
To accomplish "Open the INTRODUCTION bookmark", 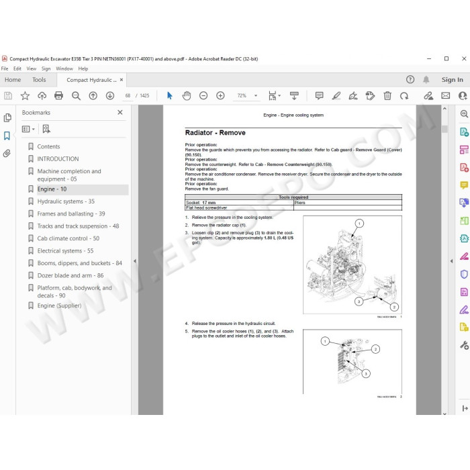I will coord(58,159).
